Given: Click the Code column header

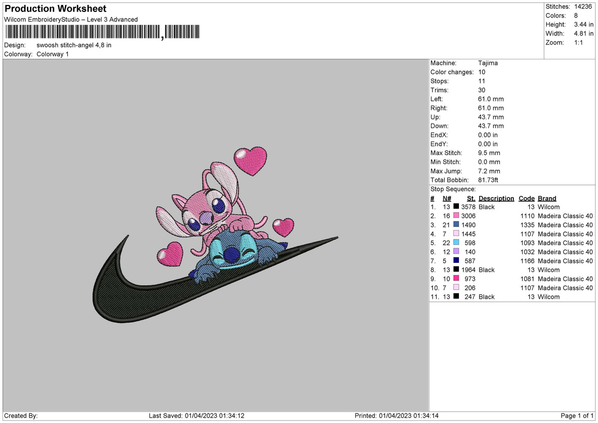Looking at the screenshot, I should click(x=526, y=198).
